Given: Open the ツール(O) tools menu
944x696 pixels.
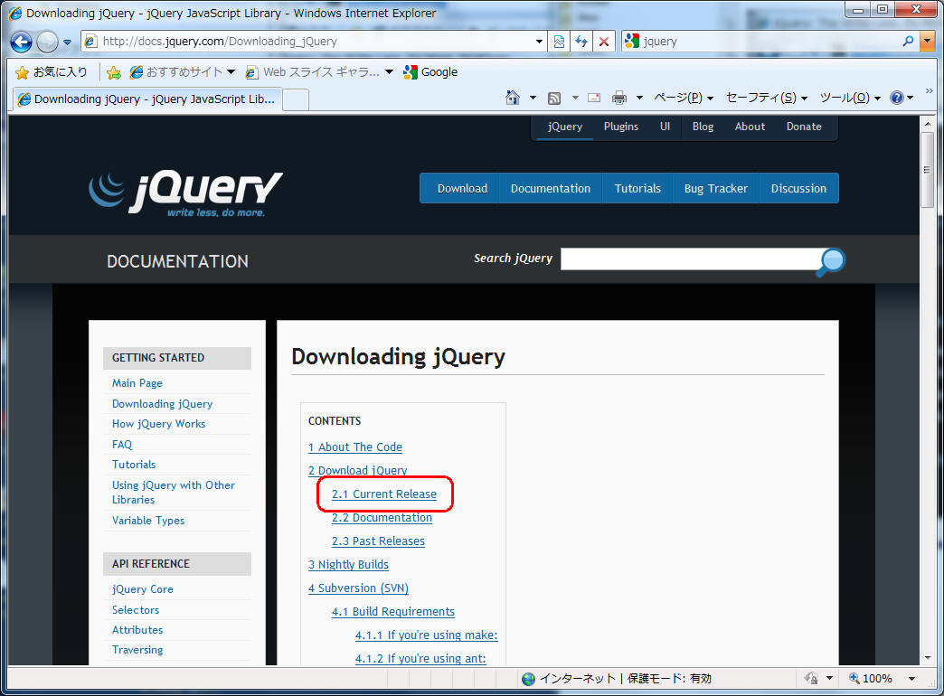Looking at the screenshot, I should pos(849,98).
